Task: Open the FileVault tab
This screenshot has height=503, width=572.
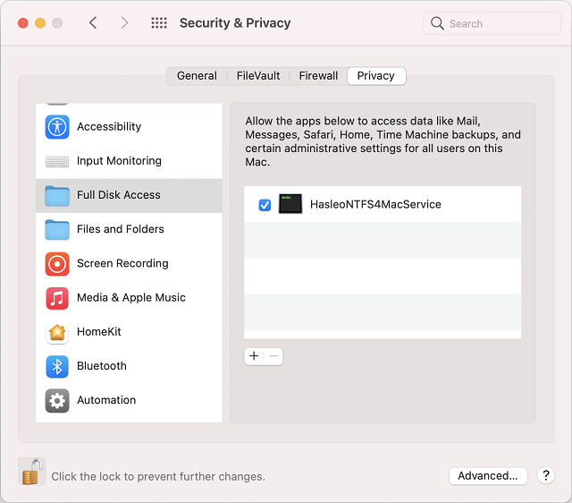Action: (257, 76)
